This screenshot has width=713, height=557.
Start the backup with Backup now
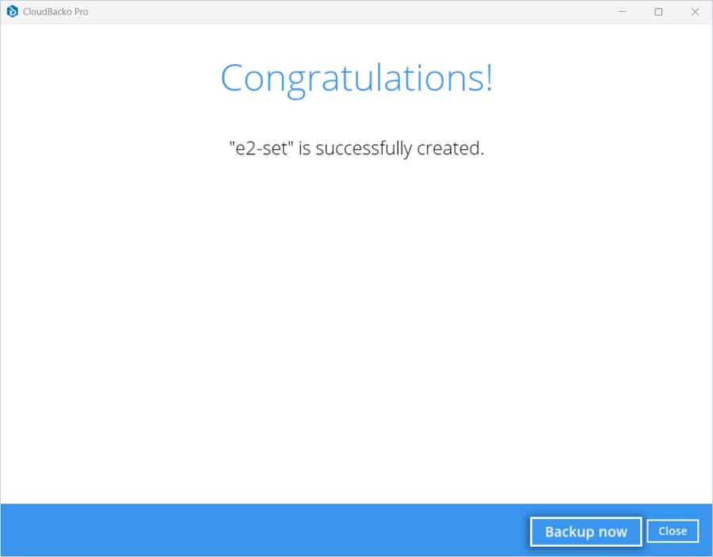[585, 532]
